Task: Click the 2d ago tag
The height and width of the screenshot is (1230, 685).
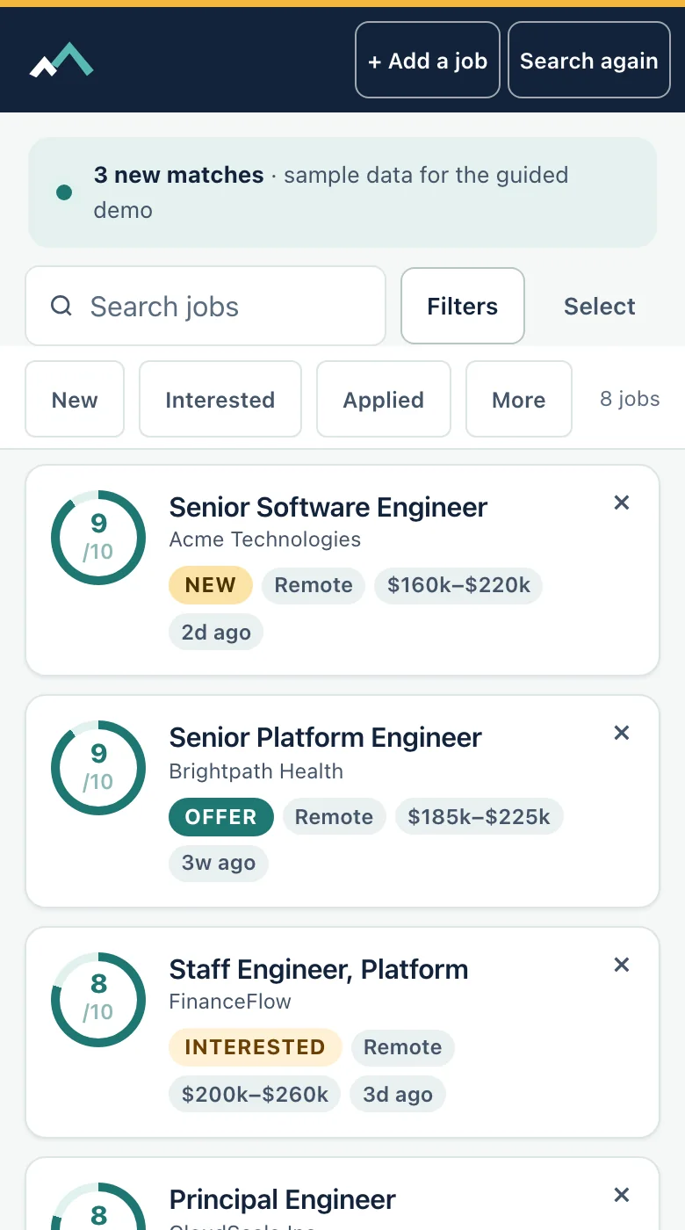Action: 216,633
